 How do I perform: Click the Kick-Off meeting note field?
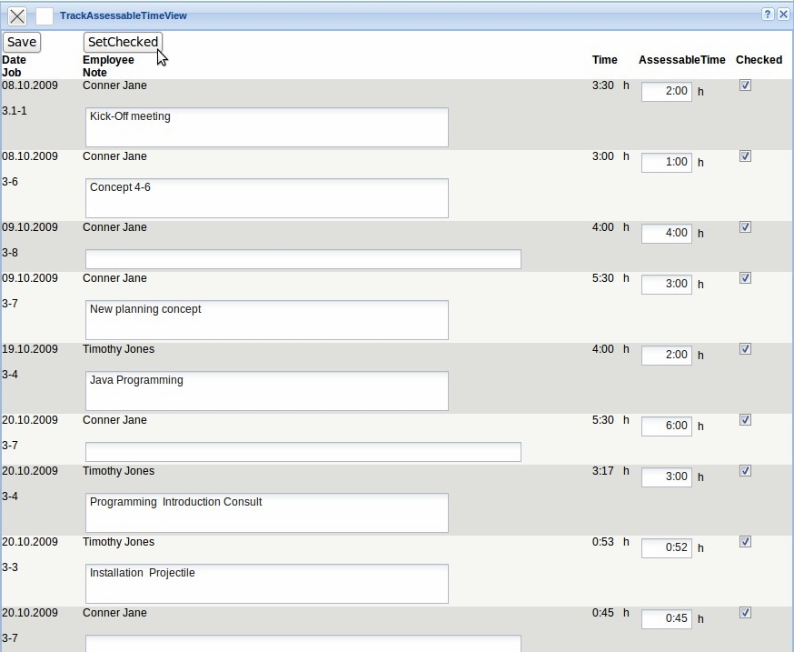pyautogui.click(x=266, y=127)
